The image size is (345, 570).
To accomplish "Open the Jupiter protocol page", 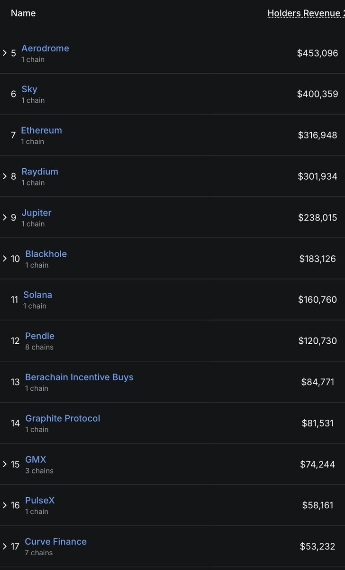I will [x=36, y=213].
